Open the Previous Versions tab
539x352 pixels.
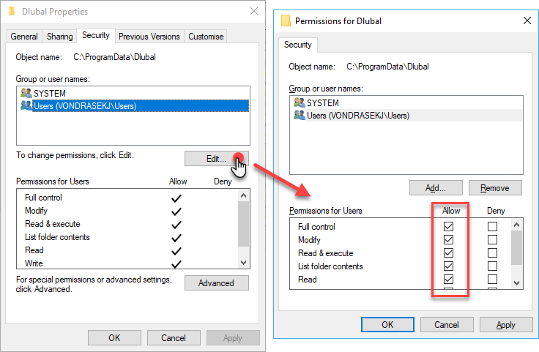click(149, 36)
